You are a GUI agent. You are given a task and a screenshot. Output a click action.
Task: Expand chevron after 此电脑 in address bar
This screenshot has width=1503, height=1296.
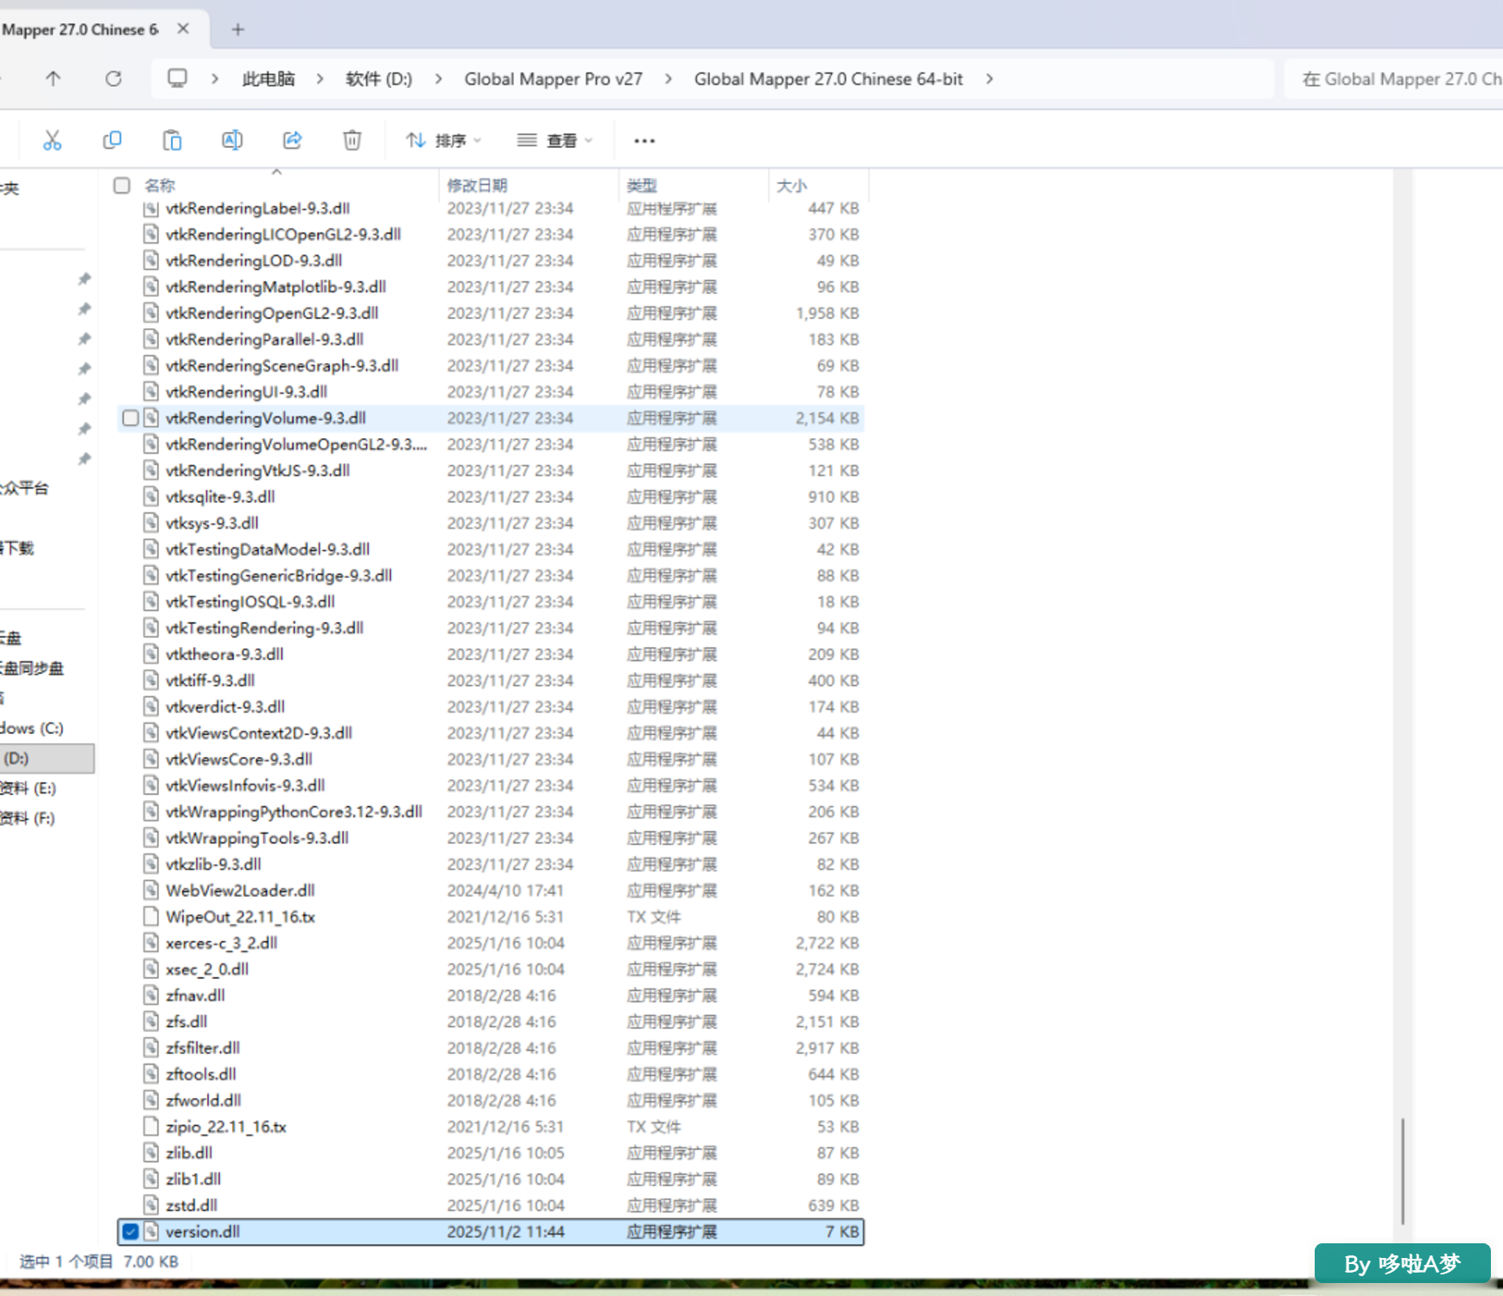tap(320, 79)
